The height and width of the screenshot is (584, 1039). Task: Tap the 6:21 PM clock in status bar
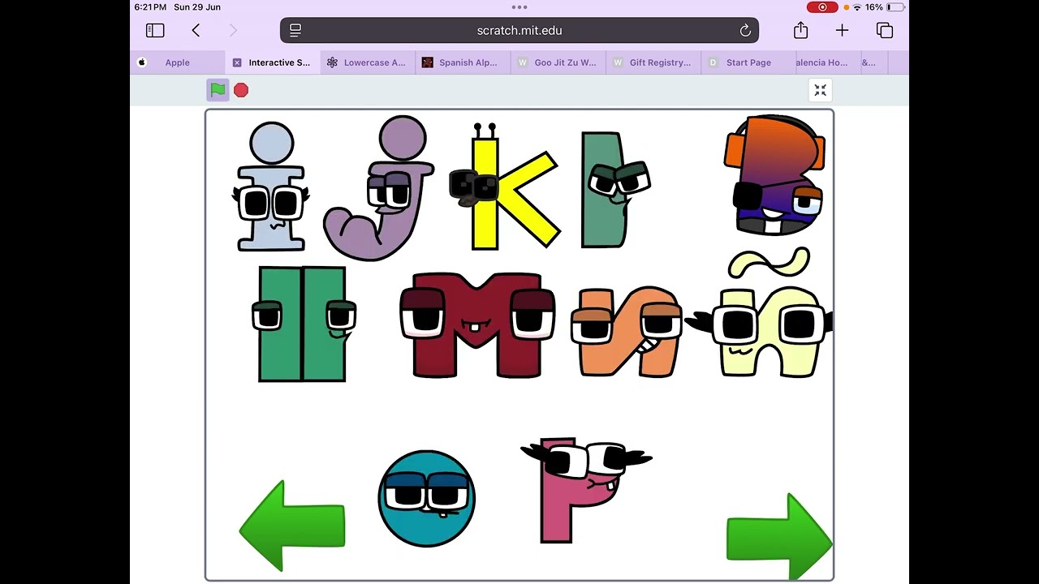pyautogui.click(x=150, y=7)
